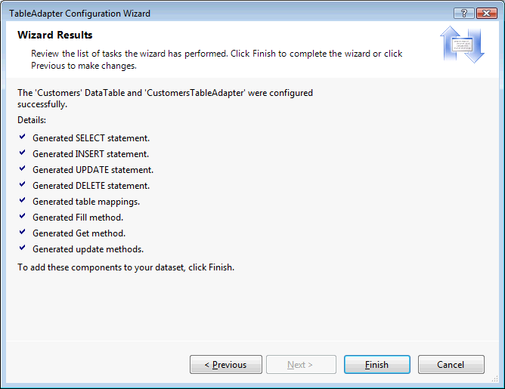Click the 'To add these components' instruction text
Viewport: 505px width, 389px height.
[125, 267]
